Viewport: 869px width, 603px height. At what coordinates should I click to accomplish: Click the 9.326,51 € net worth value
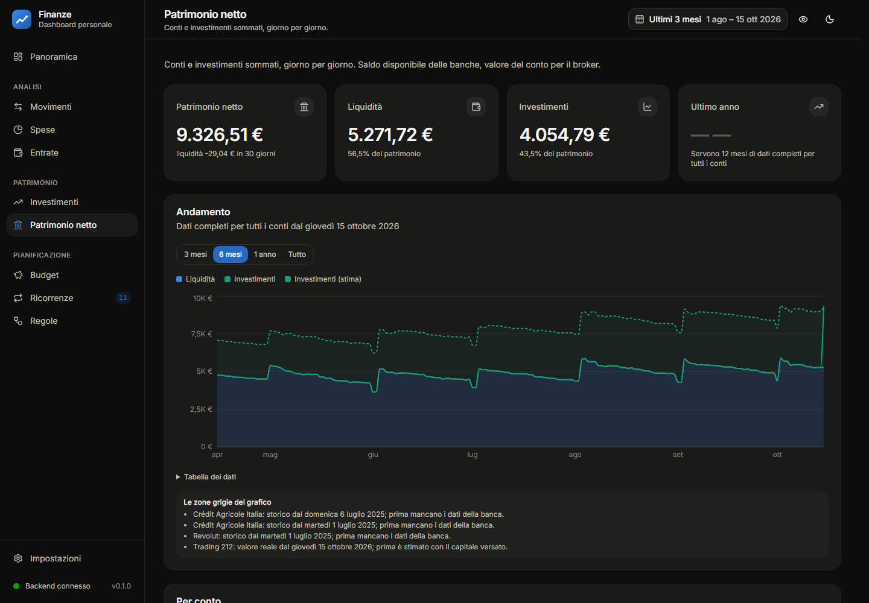220,134
